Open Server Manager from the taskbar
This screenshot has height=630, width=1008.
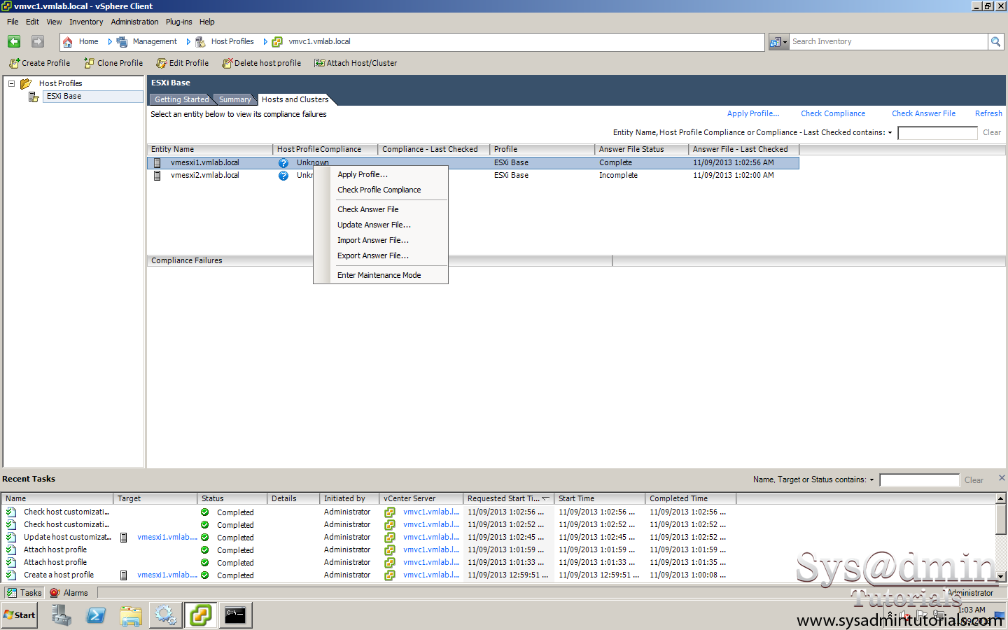[61, 615]
